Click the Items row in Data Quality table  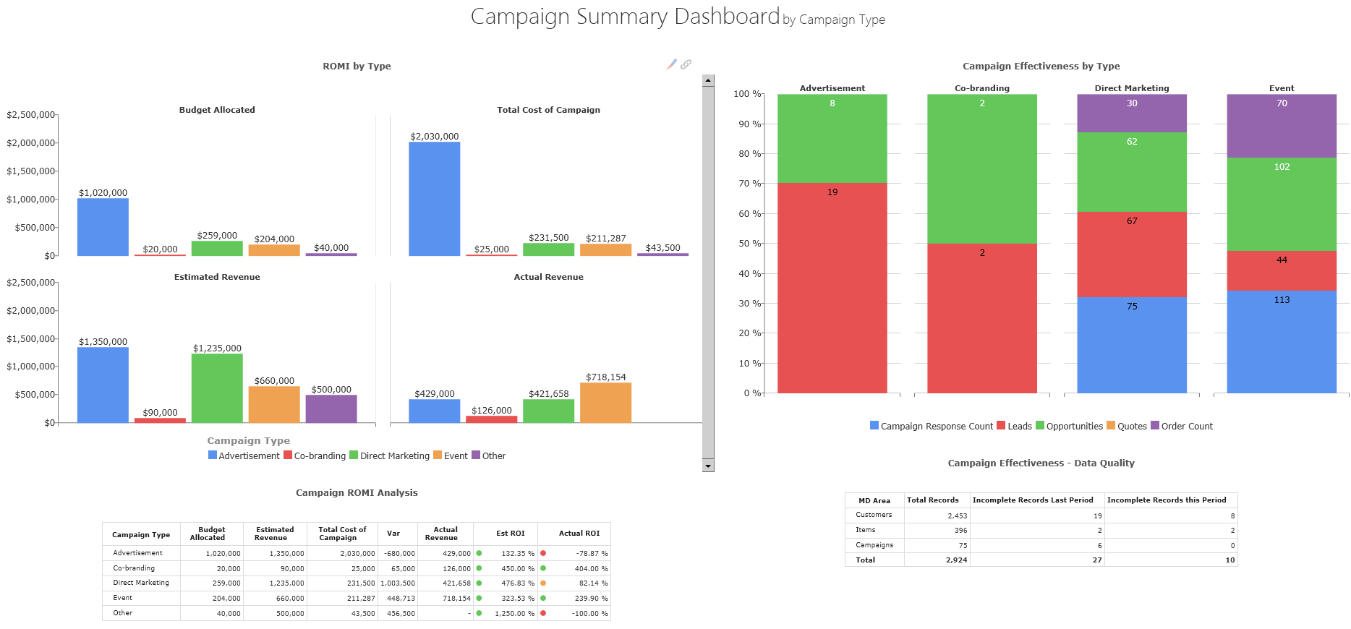click(1041, 530)
